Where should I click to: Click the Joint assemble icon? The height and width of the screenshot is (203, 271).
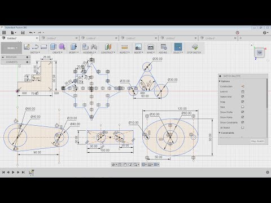(94, 47)
